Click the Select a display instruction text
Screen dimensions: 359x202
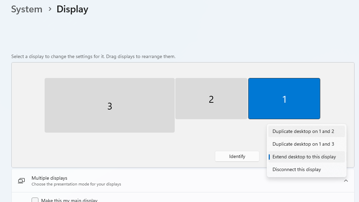click(93, 56)
